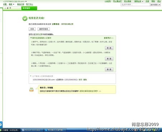This screenshot has width=162, height=132.
Task: Send the first suggested SMS with 发送
Action: [x=109, y=48]
